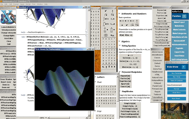Image resolution: width=189 pixels, height=119 pixels.
Task: Insert the multiplication template under Basic operations
Action: tap(132, 21)
